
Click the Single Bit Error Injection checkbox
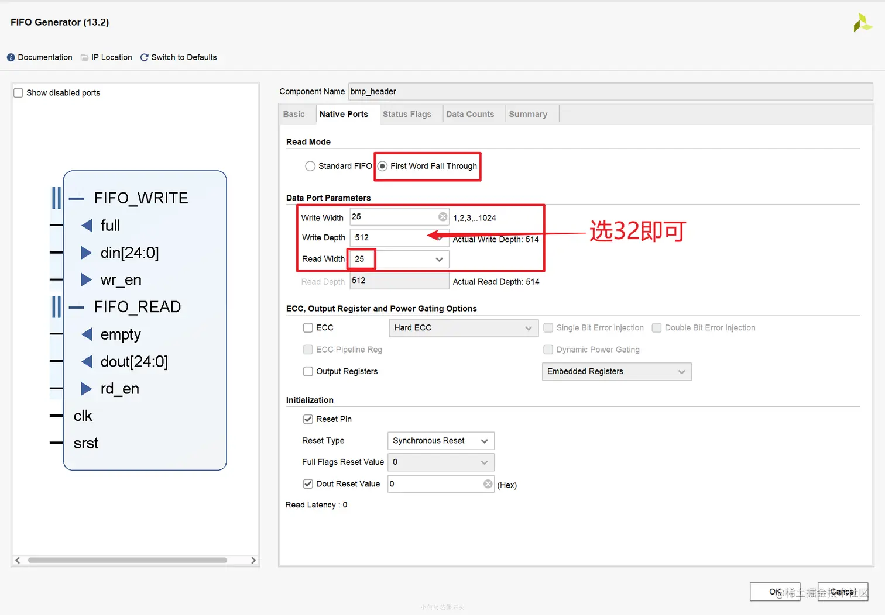(548, 328)
